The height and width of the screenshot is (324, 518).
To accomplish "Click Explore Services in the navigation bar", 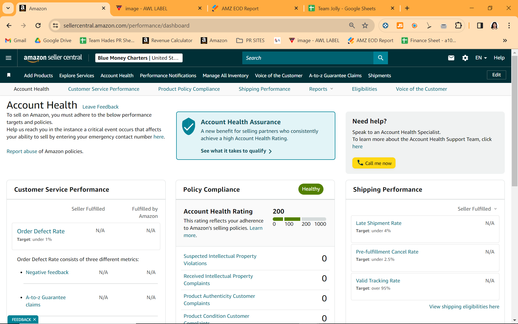I will [x=77, y=76].
